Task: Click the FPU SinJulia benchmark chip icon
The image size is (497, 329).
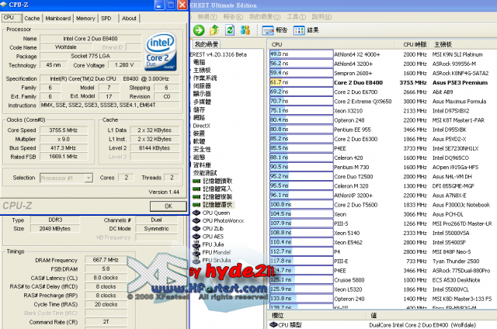Action: (196, 260)
